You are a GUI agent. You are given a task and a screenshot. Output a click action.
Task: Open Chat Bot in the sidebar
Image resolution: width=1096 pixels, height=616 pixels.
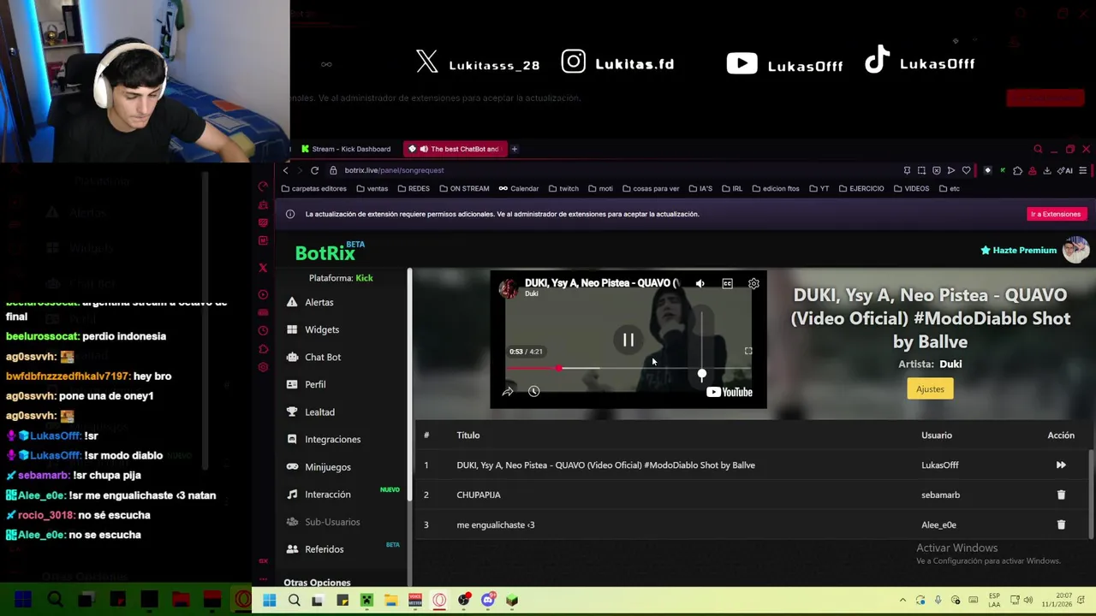[323, 357]
